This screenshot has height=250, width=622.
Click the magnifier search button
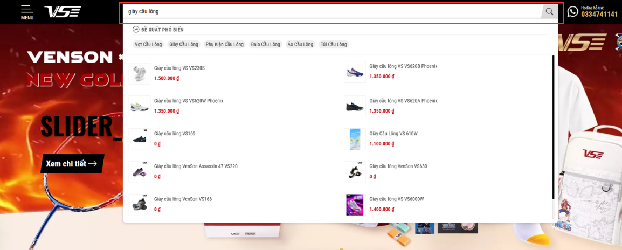[x=549, y=11]
